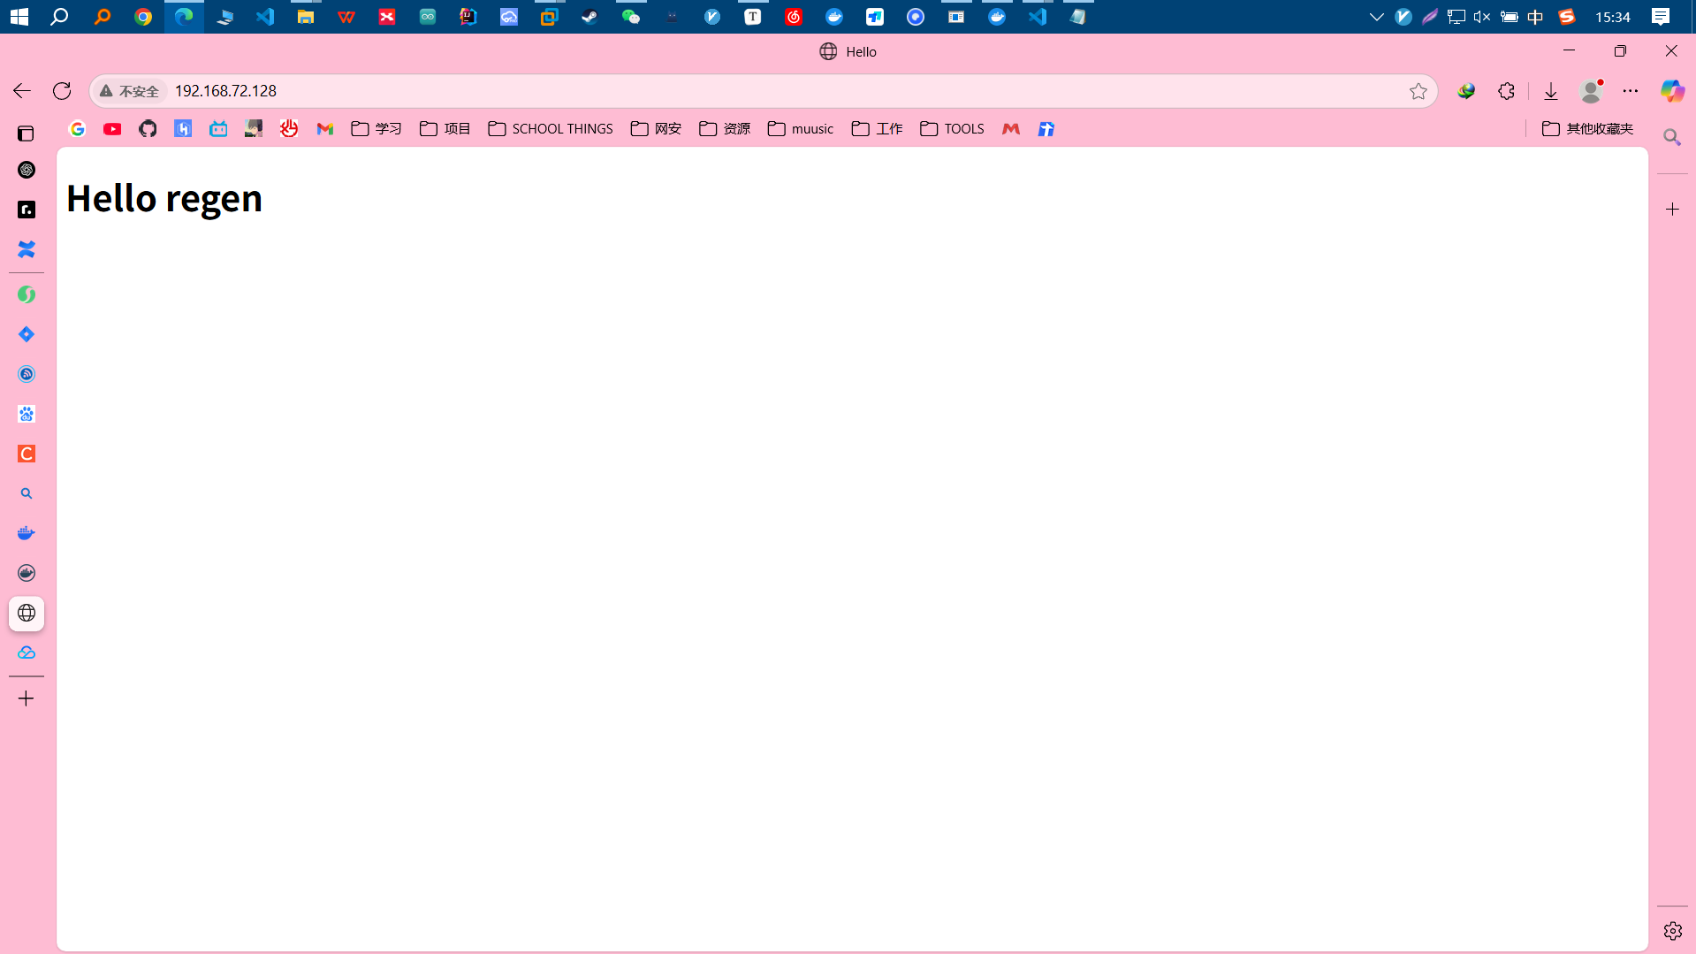Screen dimensions: 1696x954
Task: Go back with the browser back arrow
Action: (x=22, y=91)
